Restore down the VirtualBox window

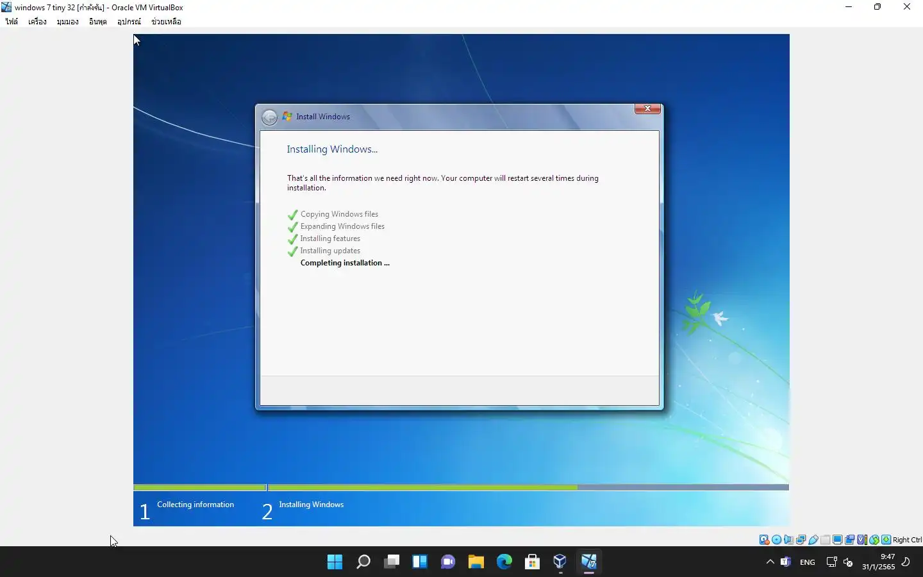[x=877, y=7]
